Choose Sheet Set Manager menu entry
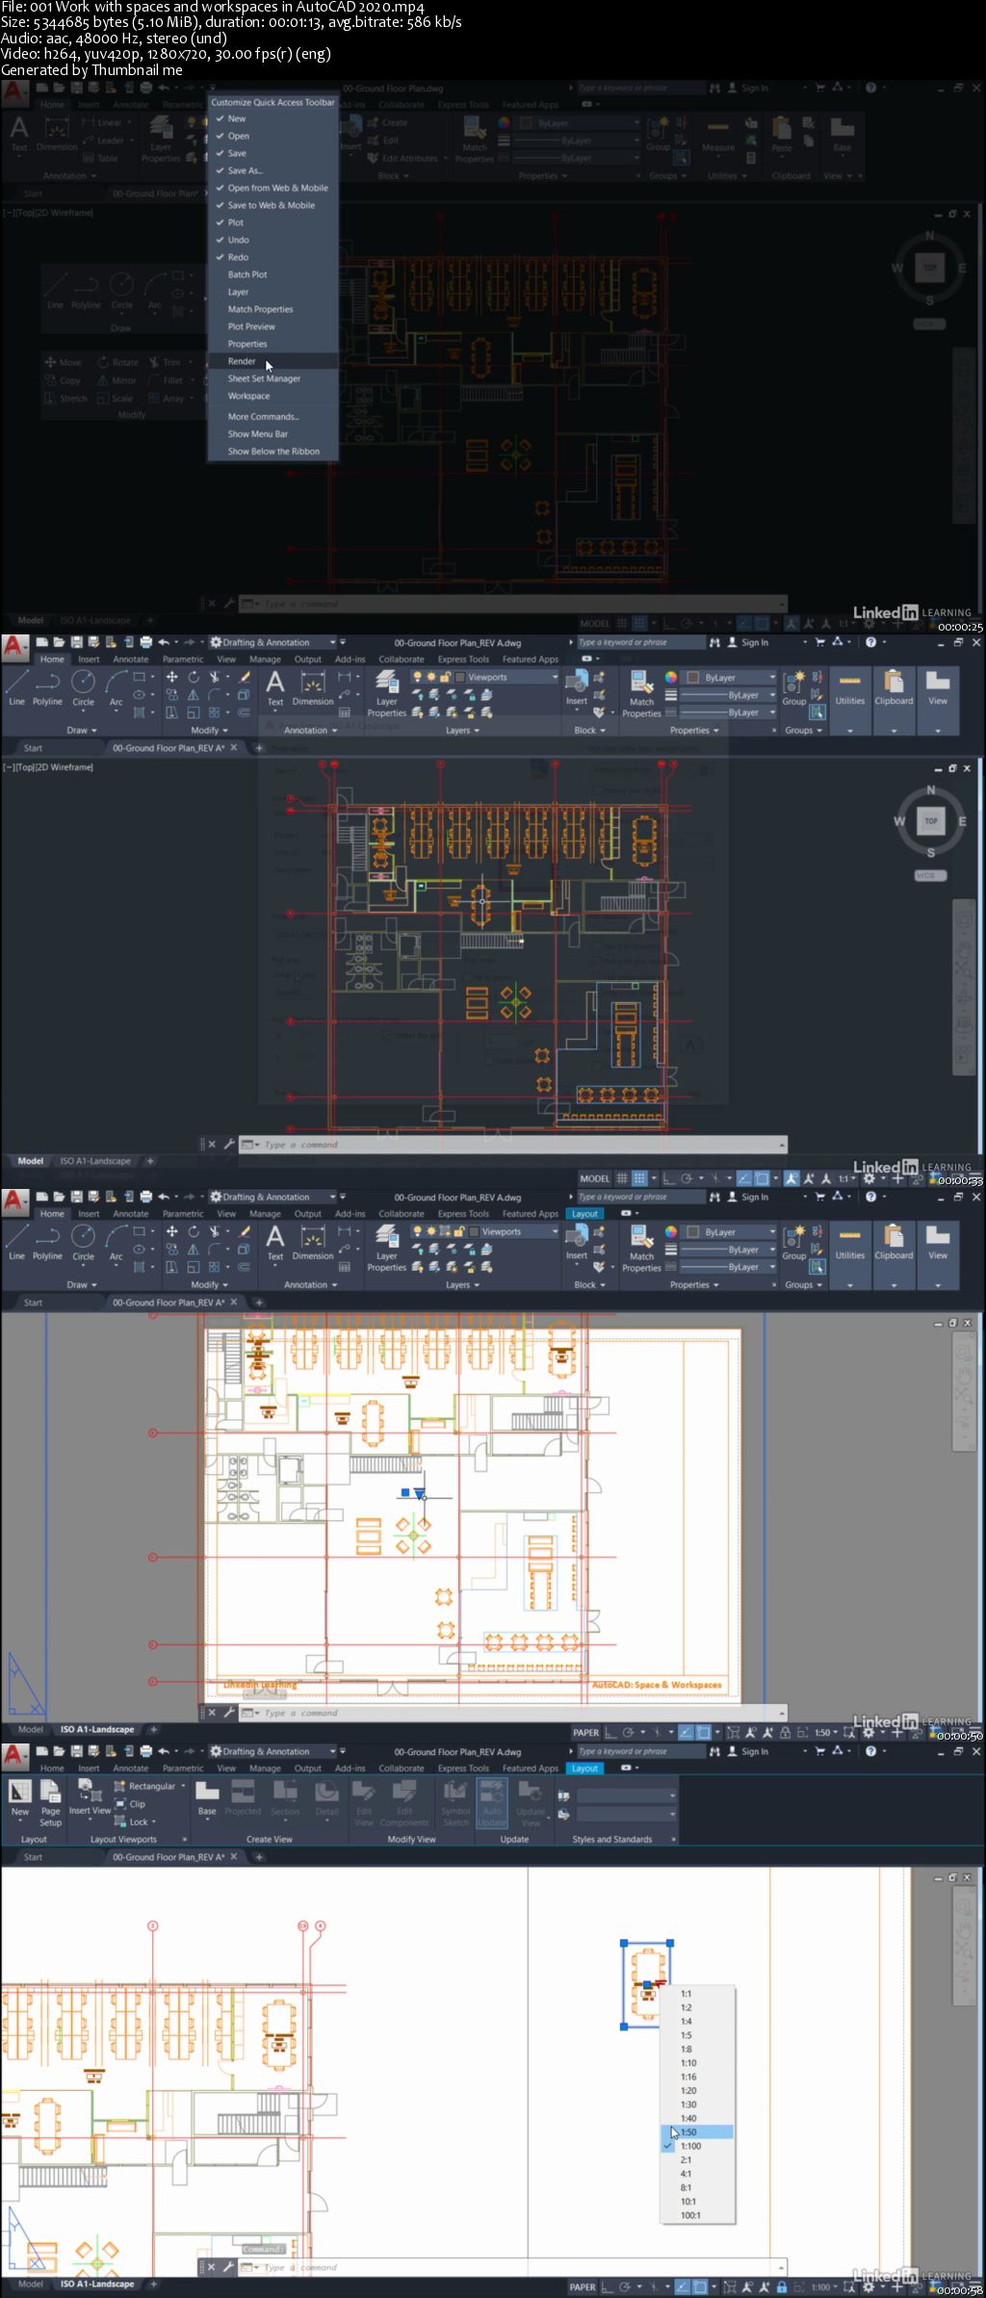The width and height of the screenshot is (986, 2298). coord(264,378)
